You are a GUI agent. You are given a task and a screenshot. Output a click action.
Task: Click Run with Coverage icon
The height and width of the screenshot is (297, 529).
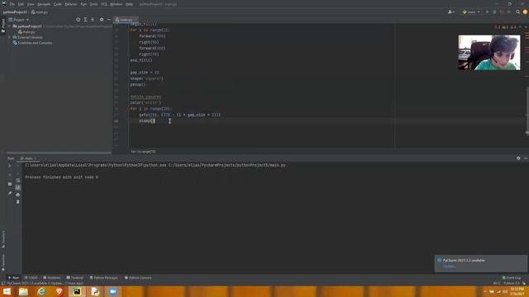(x=502, y=12)
